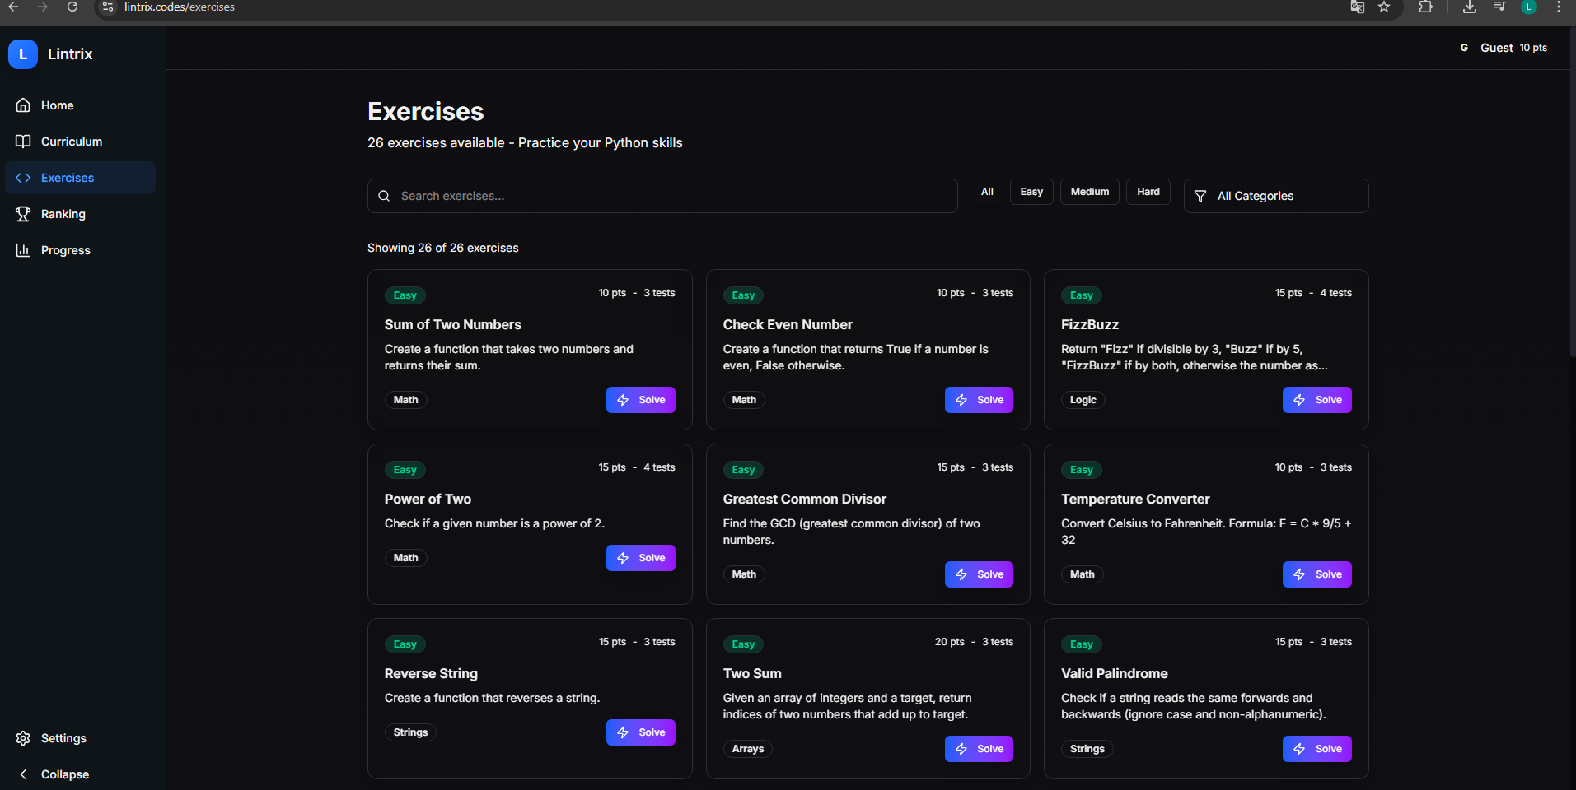The height and width of the screenshot is (790, 1576).
Task: Solve the FizzBuzz exercise
Action: click(x=1316, y=400)
